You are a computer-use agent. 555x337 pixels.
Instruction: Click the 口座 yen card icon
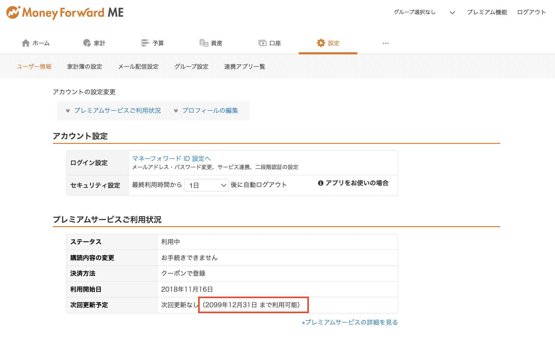click(x=262, y=43)
